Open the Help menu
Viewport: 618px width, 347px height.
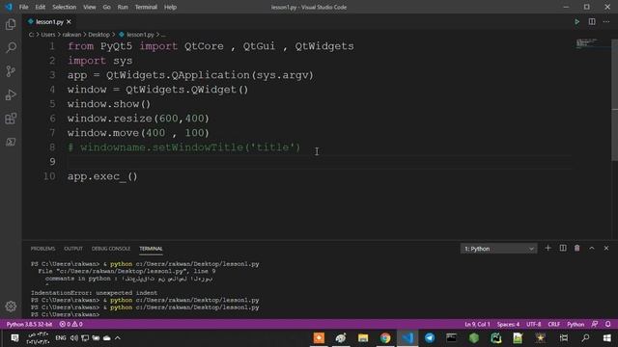click(170, 7)
